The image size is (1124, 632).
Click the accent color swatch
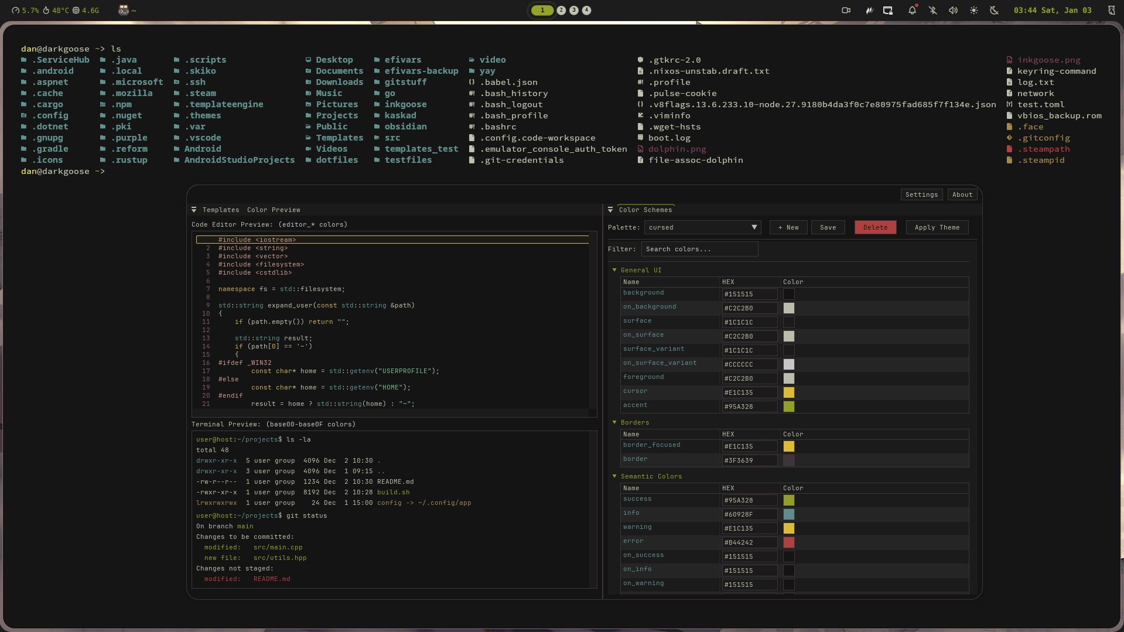(789, 406)
